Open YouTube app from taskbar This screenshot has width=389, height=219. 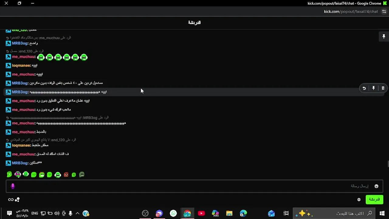pos(201,213)
